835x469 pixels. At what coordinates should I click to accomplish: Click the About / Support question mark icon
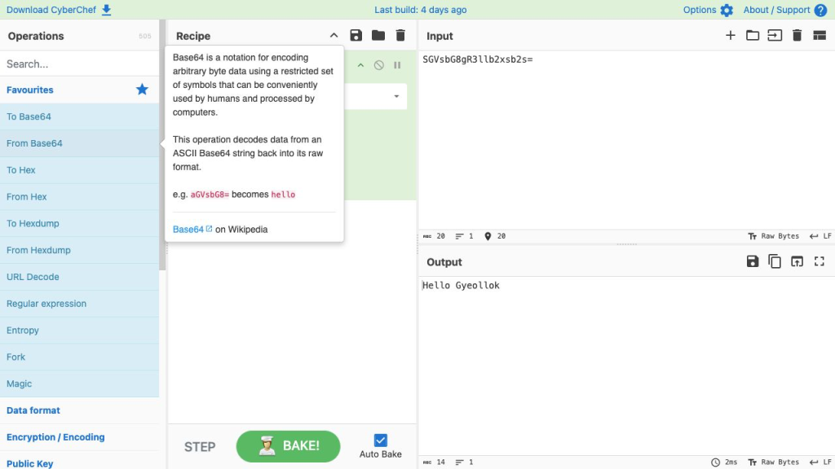pos(820,10)
